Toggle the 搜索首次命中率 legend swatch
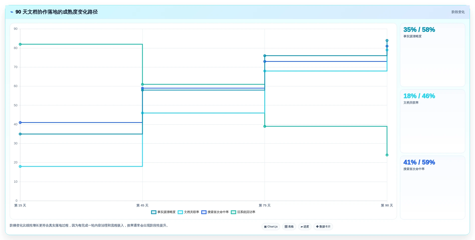This screenshot has width=475, height=240. tap(204, 212)
